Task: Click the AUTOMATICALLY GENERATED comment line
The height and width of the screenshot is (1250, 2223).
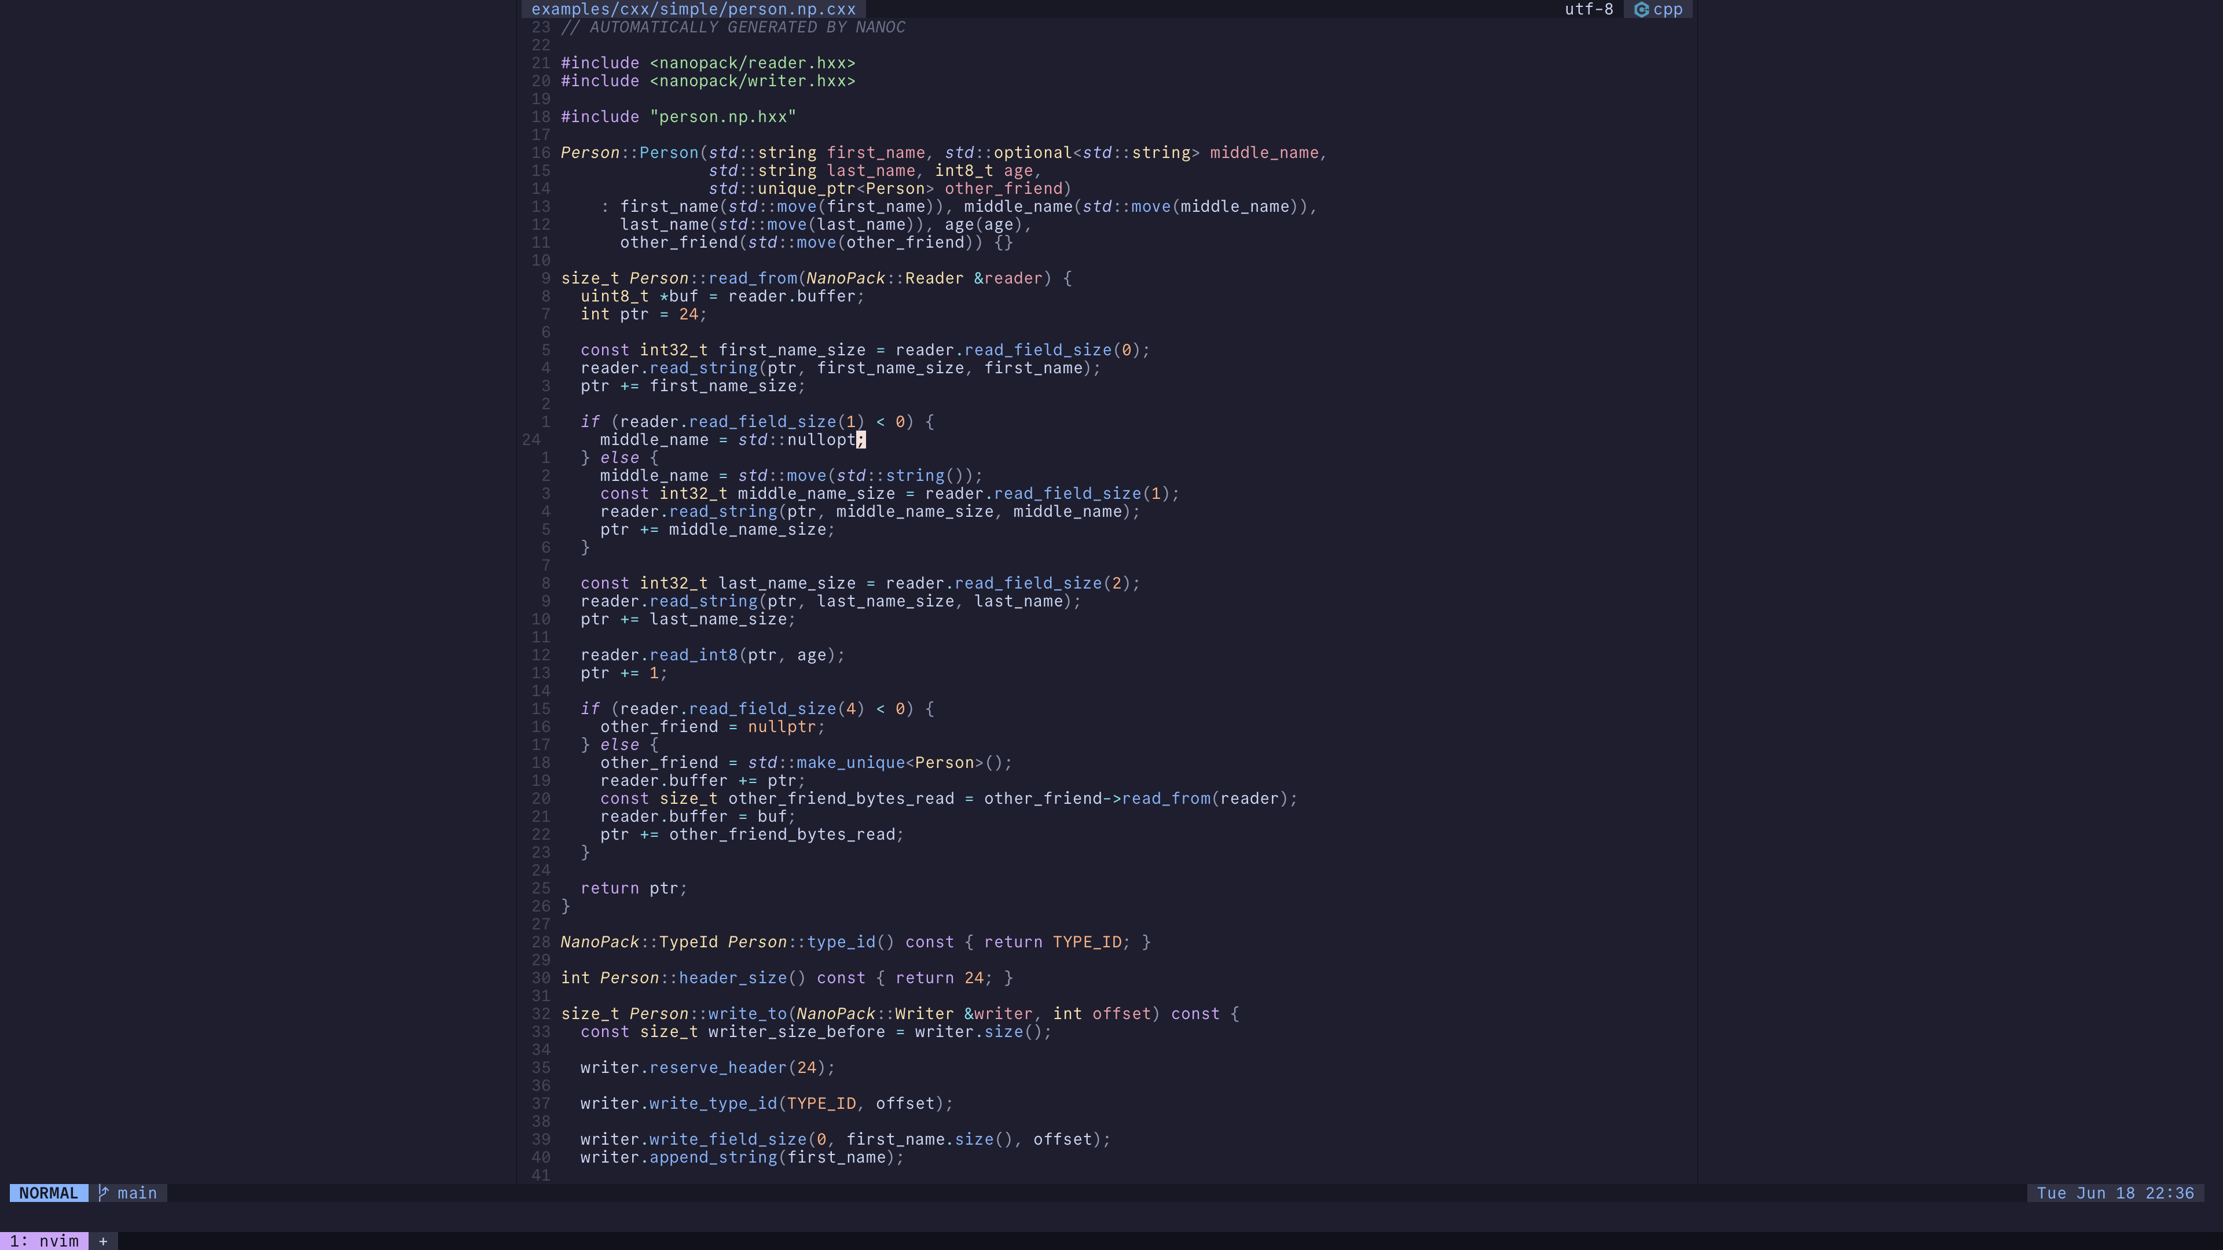Action: [733, 28]
